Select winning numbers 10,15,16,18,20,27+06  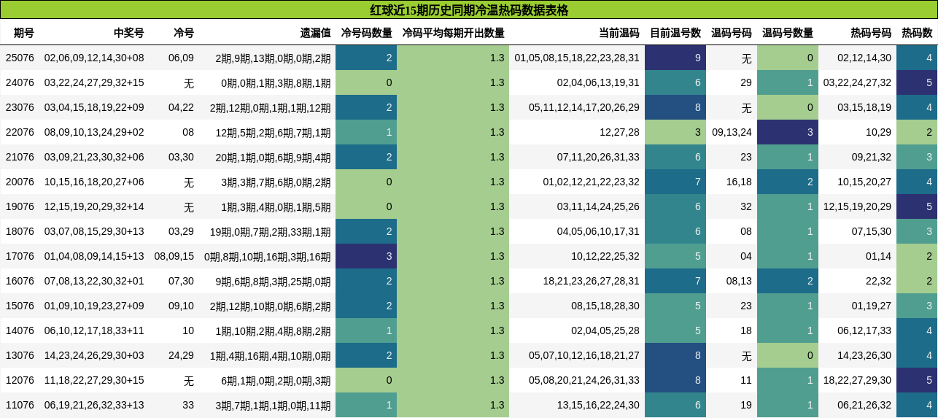pyautogui.click(x=94, y=182)
